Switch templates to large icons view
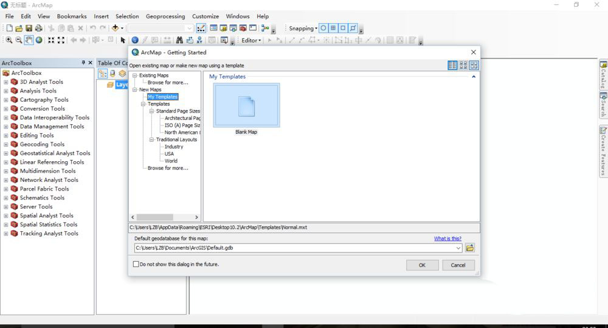This screenshot has height=328, width=608. (x=474, y=65)
